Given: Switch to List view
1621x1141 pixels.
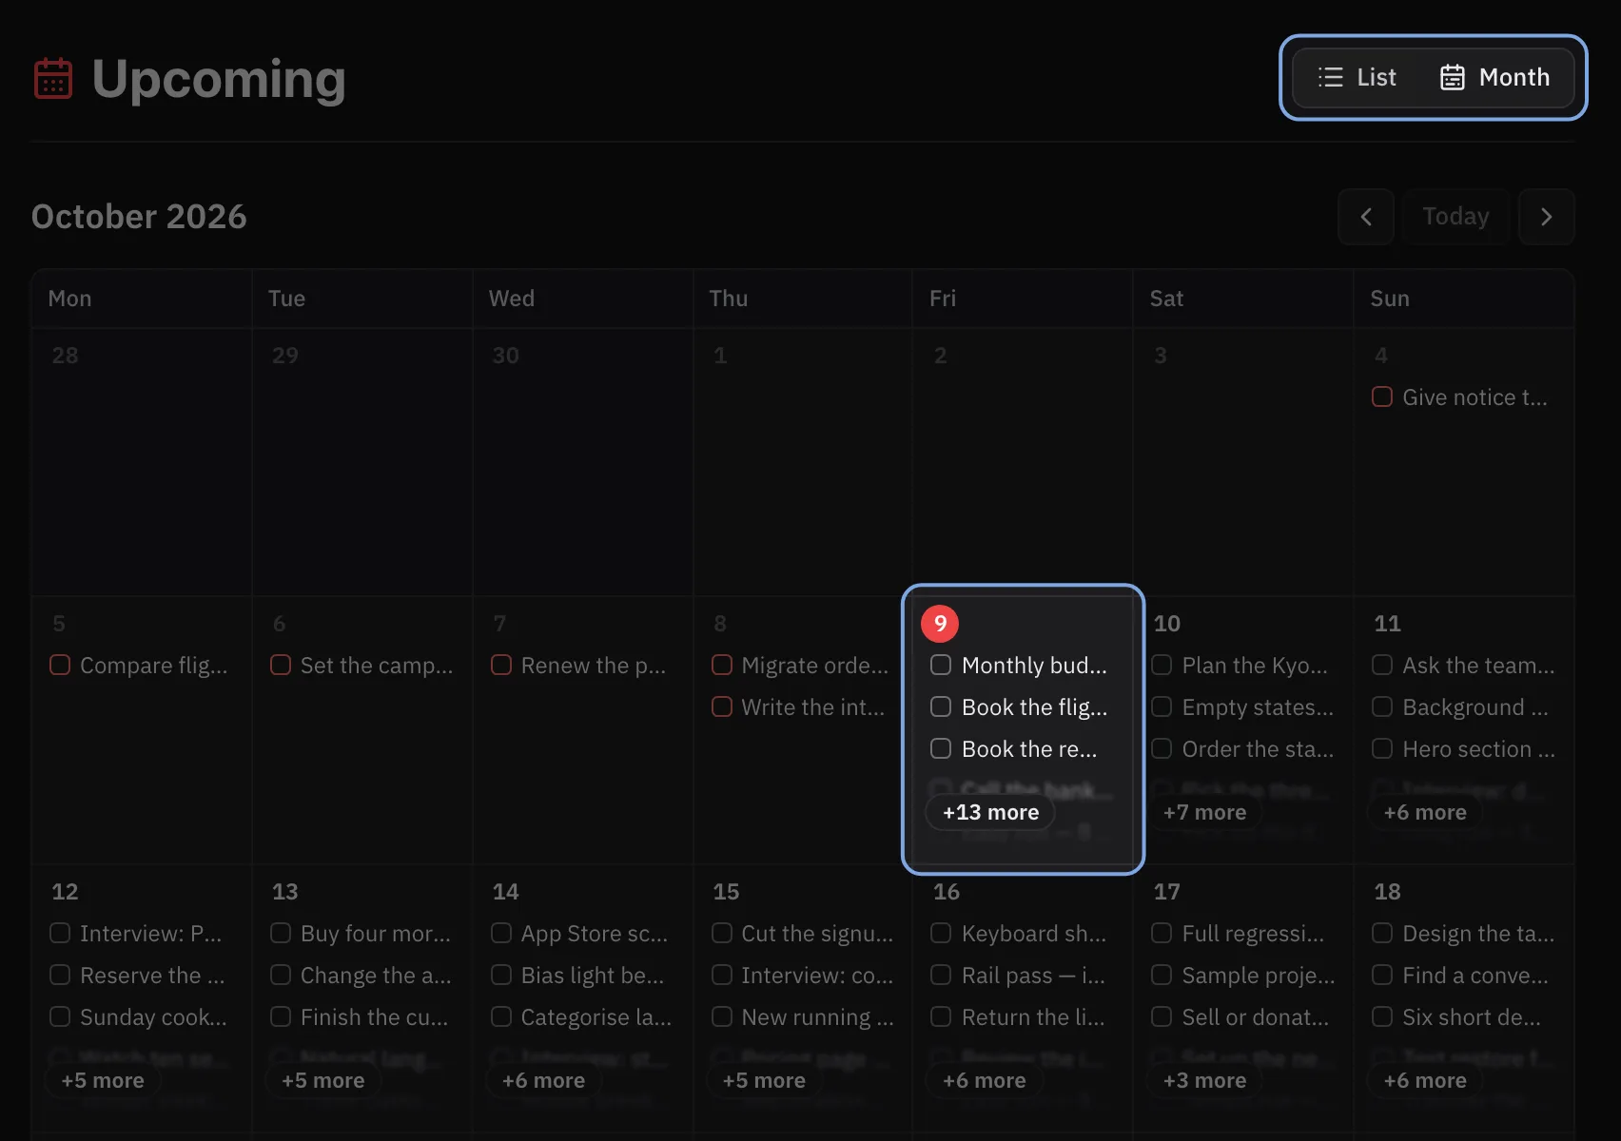Looking at the screenshot, I should pos(1357,77).
